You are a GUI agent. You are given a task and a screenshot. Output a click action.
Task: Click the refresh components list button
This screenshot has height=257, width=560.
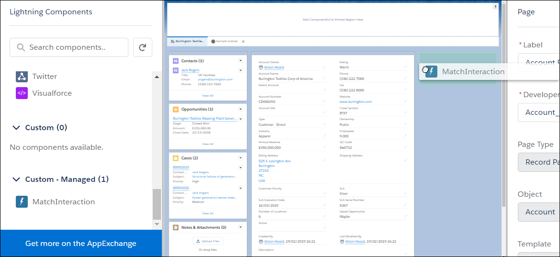(143, 47)
